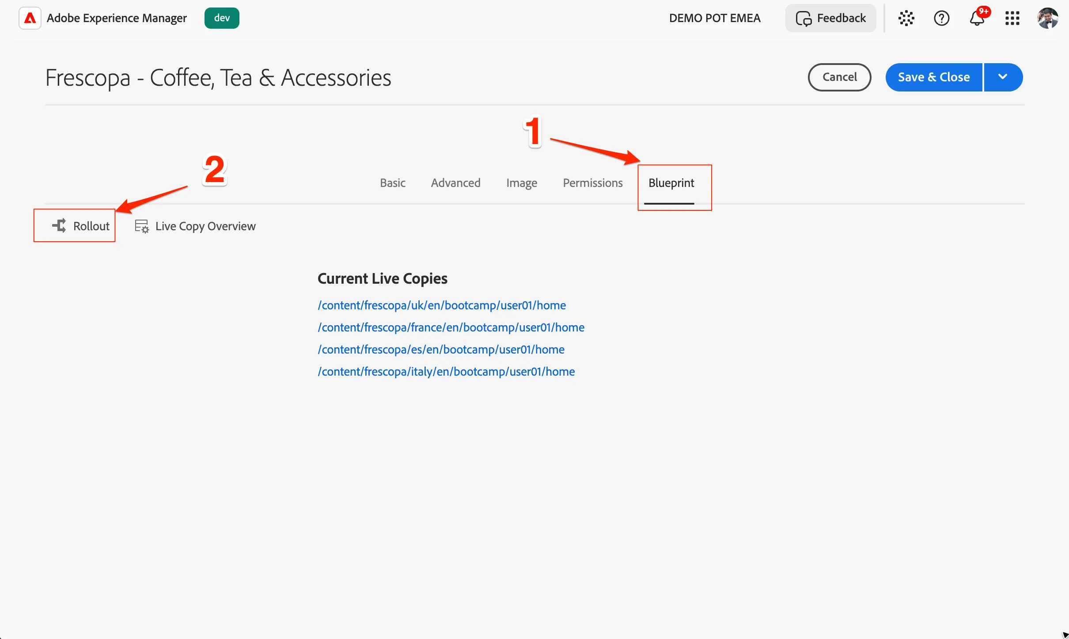Open the france/en live copy link
This screenshot has width=1069, height=639.
tap(451, 327)
